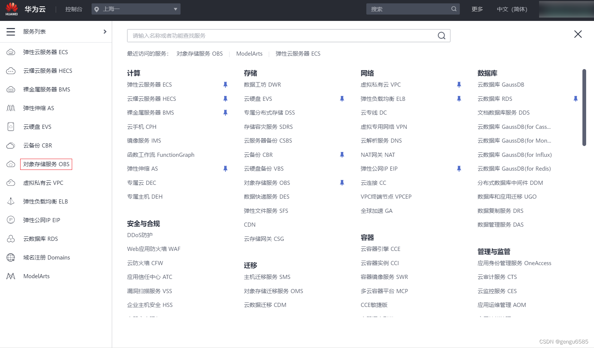
Task: Click the service list vertical scrollbar
Action: [x=584, y=108]
